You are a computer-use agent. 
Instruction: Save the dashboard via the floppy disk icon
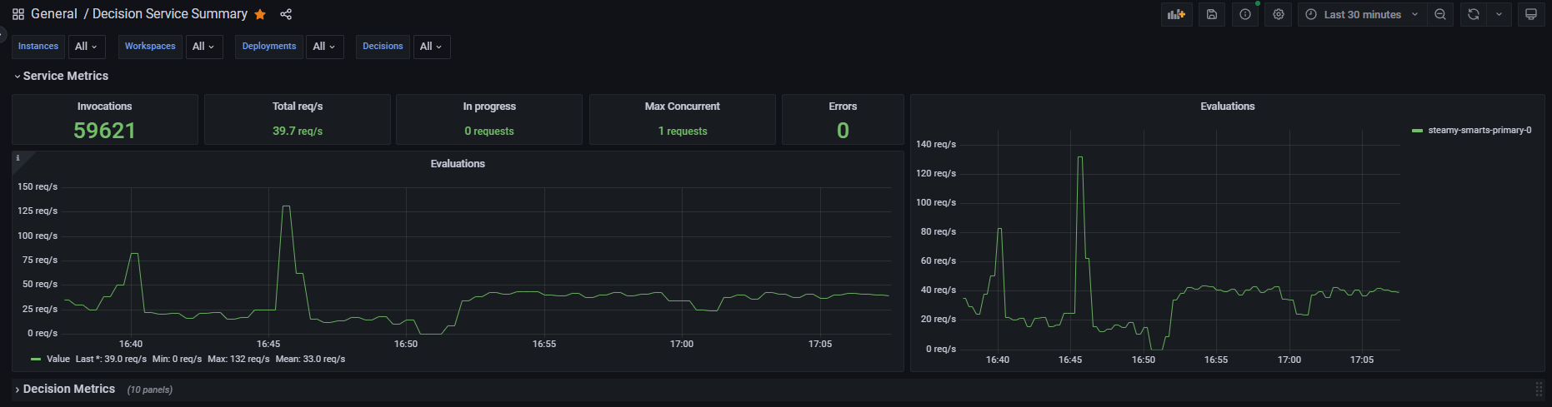[1212, 14]
